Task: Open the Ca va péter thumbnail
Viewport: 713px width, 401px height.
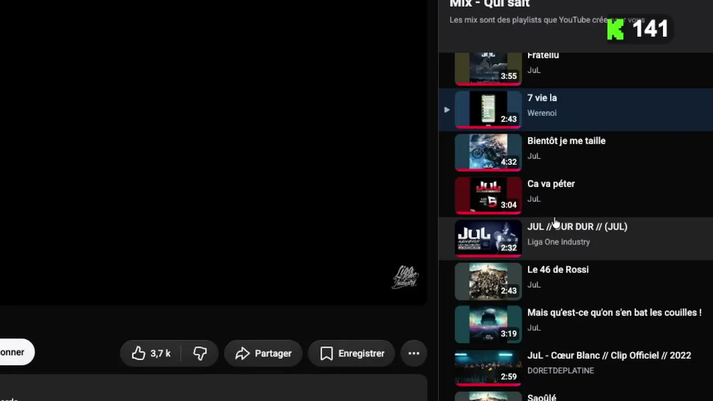Action: 489,195
